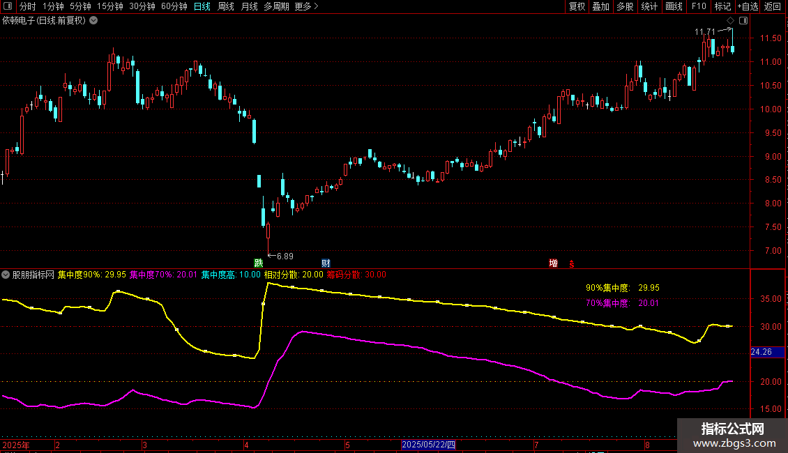Click the red 增 event marker
This screenshot has height=453, width=788.
(553, 263)
